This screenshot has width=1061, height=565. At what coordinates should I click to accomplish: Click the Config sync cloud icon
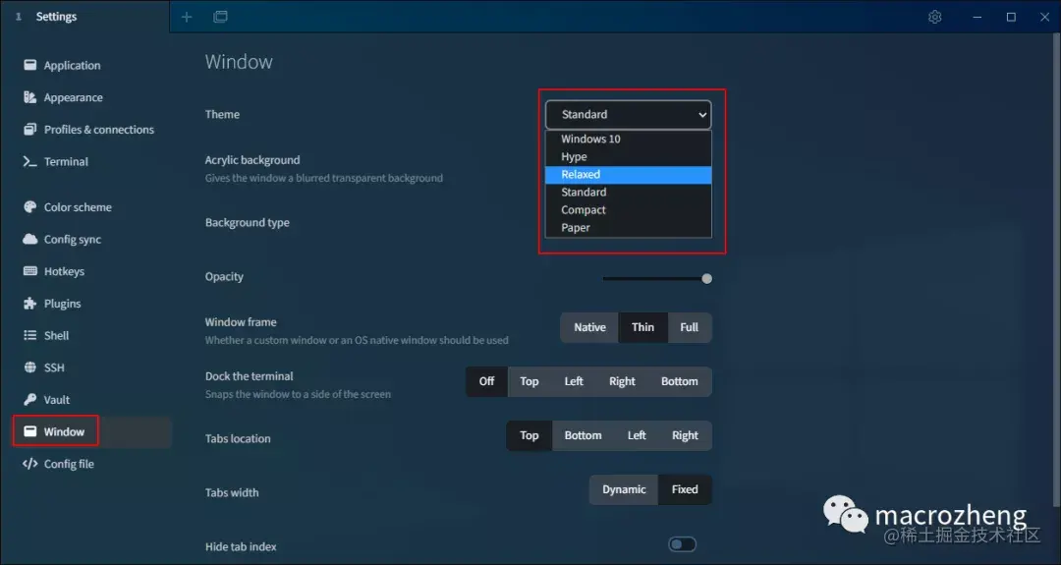(x=29, y=239)
